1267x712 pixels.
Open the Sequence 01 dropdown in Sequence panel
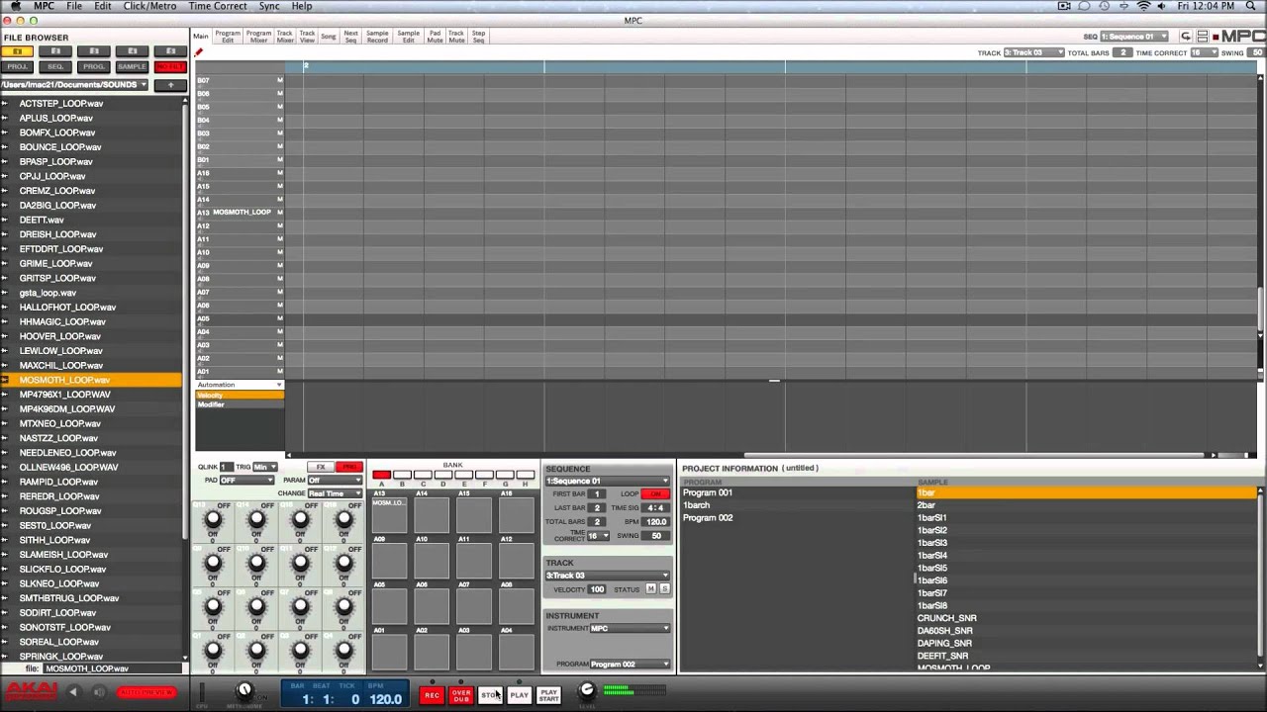(x=608, y=481)
